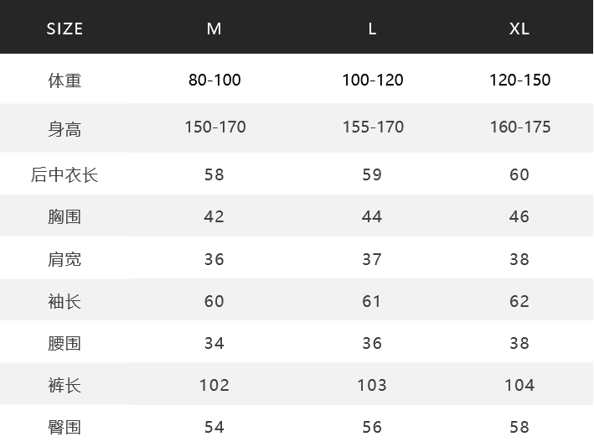This screenshot has height=447, width=594.
Task: Select the 155-170 height value
Action: [373, 127]
